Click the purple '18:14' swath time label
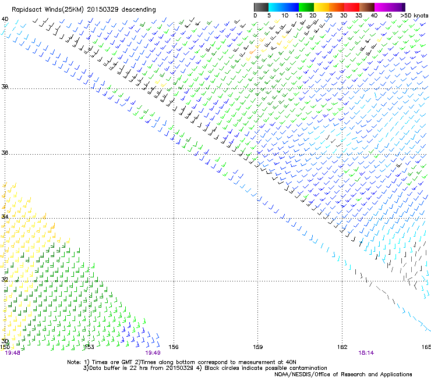This screenshot has height=378, width=431. 366,353
